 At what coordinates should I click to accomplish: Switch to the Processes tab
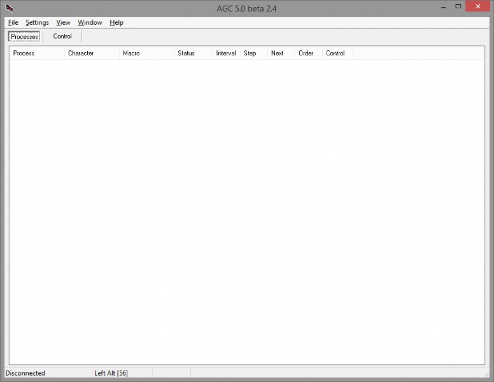(x=25, y=36)
